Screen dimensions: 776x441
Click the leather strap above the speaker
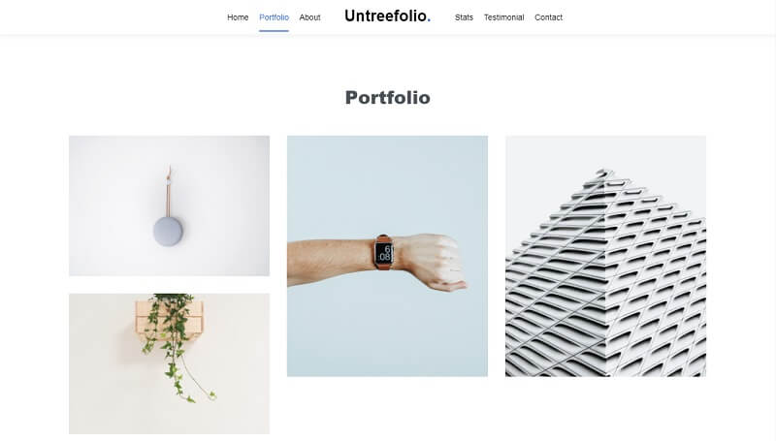click(168, 192)
